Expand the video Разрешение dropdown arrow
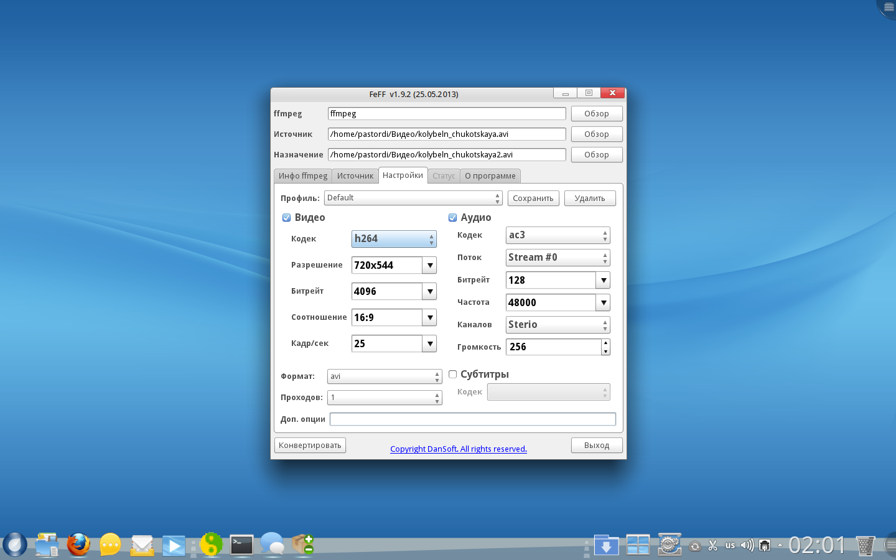 tap(429, 265)
